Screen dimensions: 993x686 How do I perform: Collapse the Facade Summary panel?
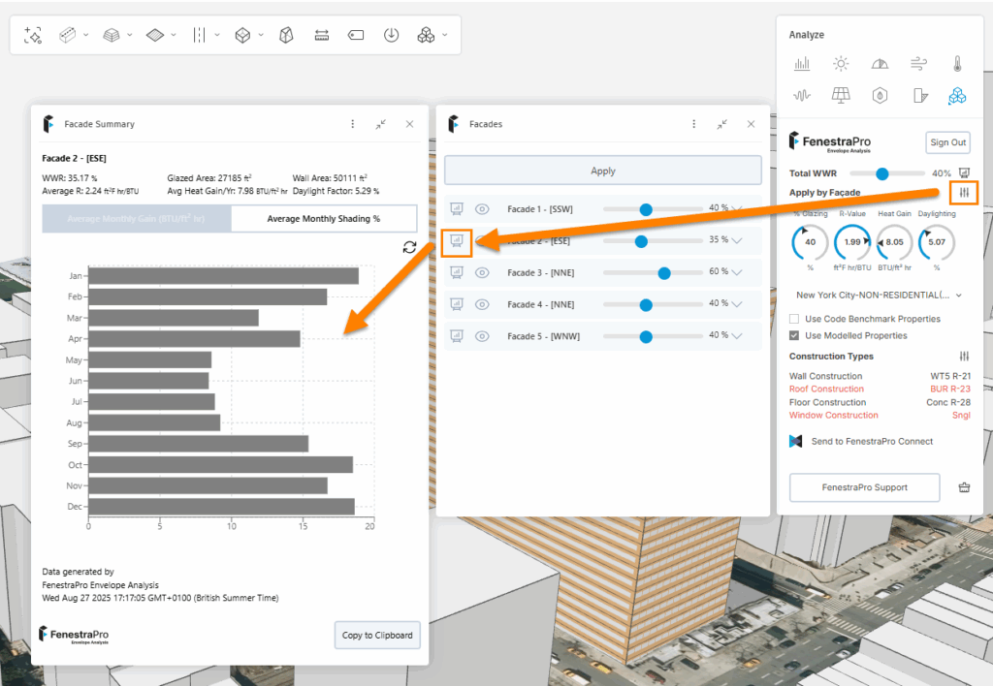pos(380,125)
